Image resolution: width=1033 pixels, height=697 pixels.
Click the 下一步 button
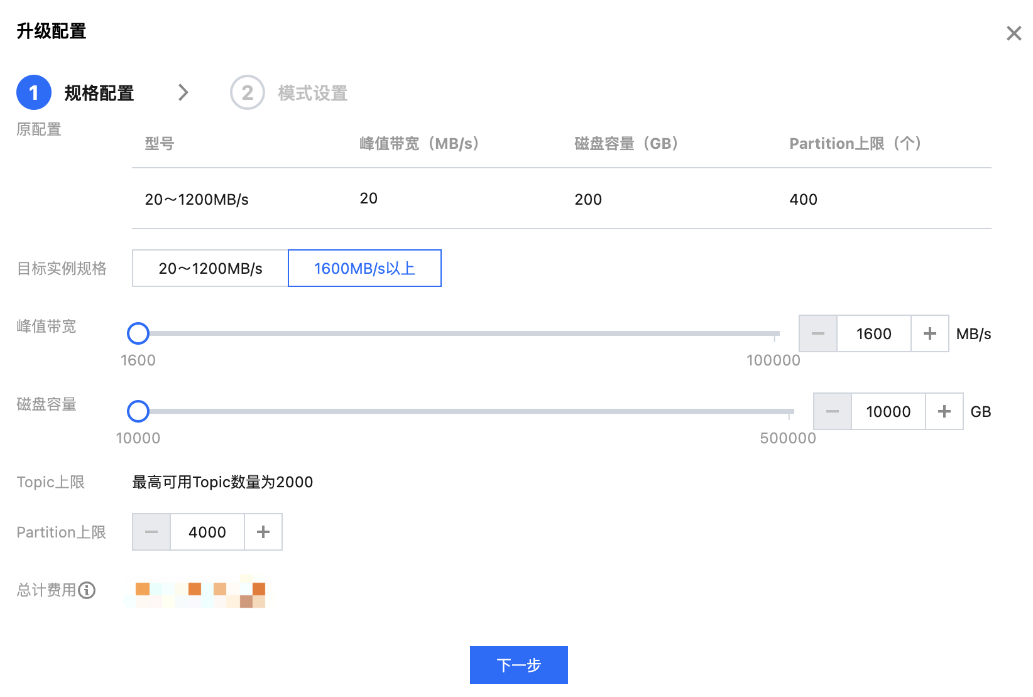coord(518,664)
